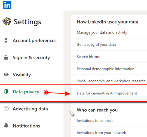Click the eye icon for Visibility
Image resolution: width=147 pixels, height=137 pixels.
pos(6,74)
